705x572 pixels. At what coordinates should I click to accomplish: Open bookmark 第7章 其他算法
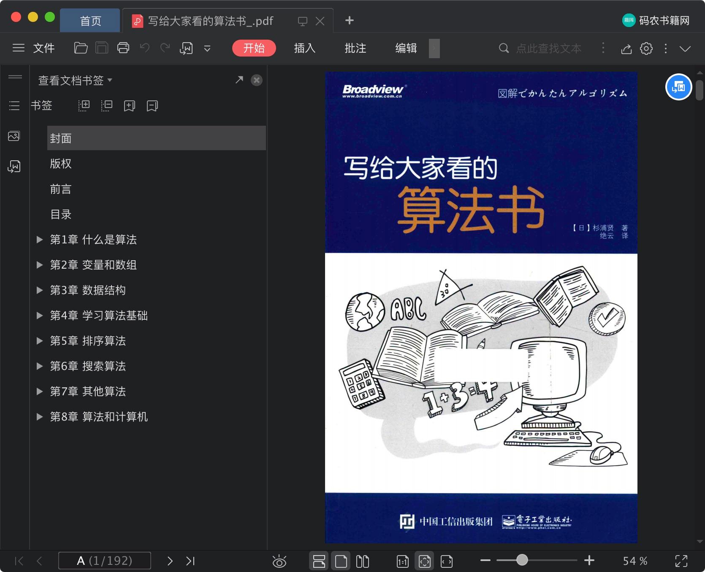tap(88, 391)
